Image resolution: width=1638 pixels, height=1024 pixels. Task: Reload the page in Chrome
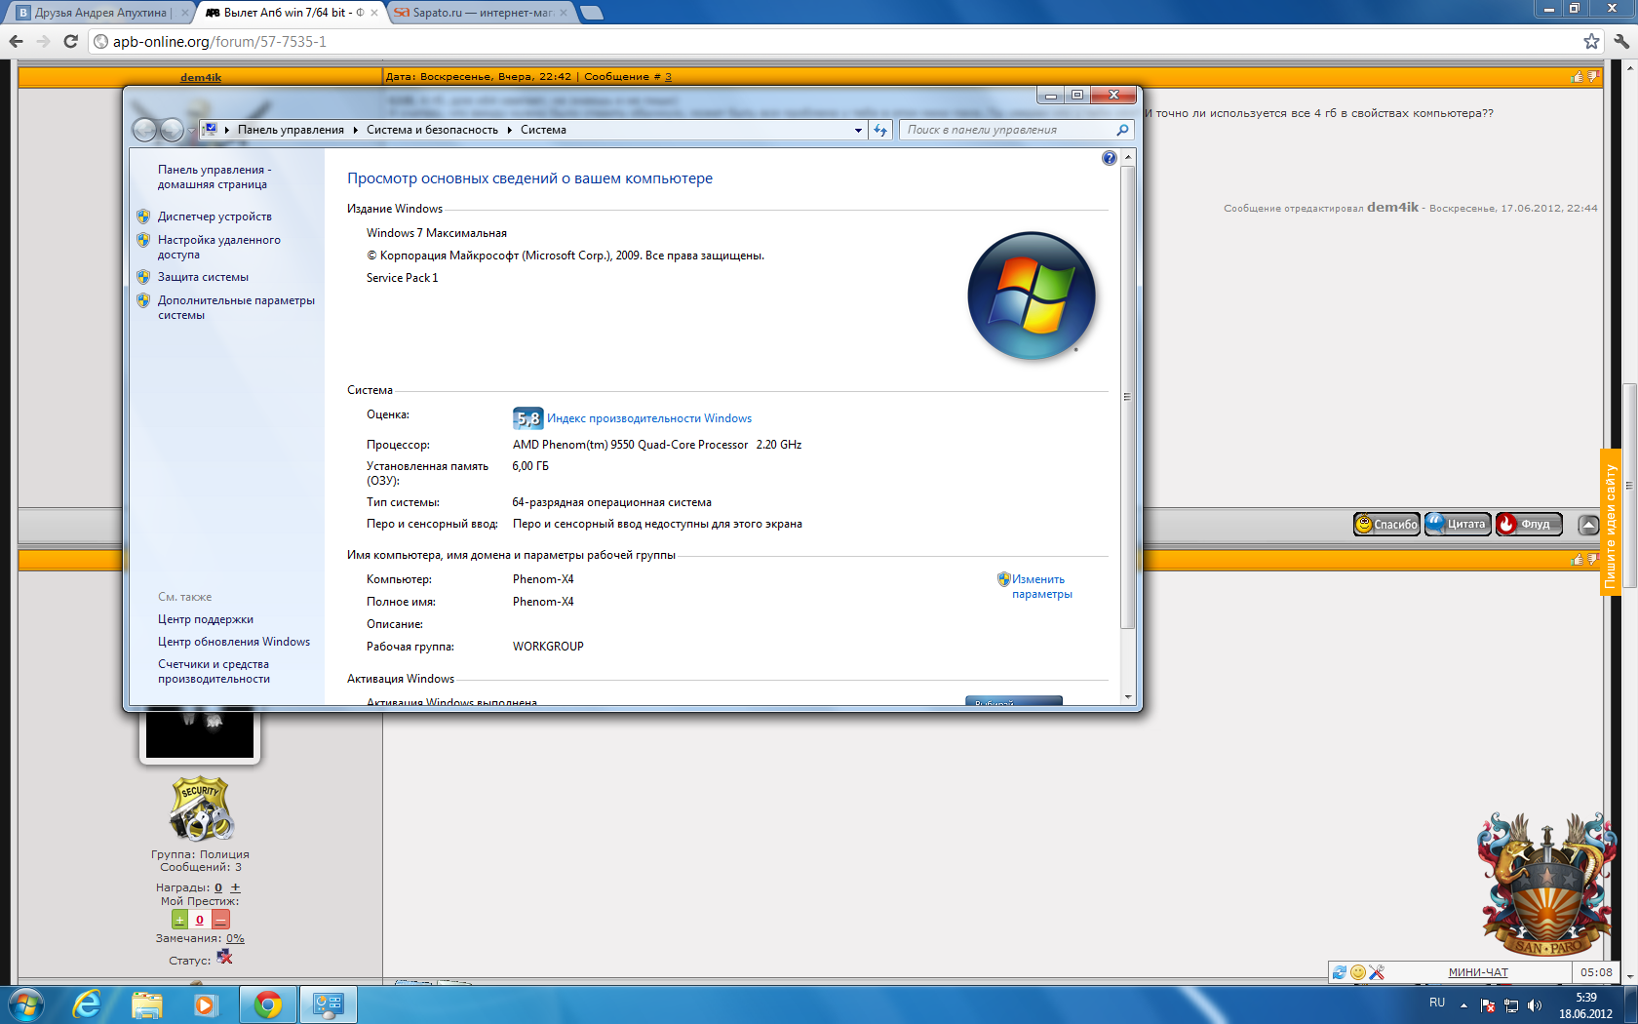point(70,41)
